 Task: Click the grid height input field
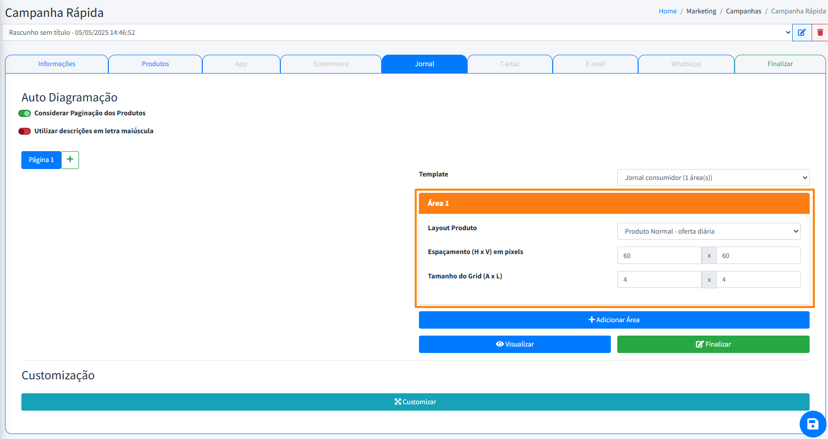tap(659, 279)
